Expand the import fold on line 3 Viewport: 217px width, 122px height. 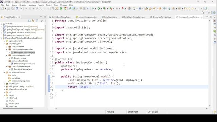[x=54, y=27]
